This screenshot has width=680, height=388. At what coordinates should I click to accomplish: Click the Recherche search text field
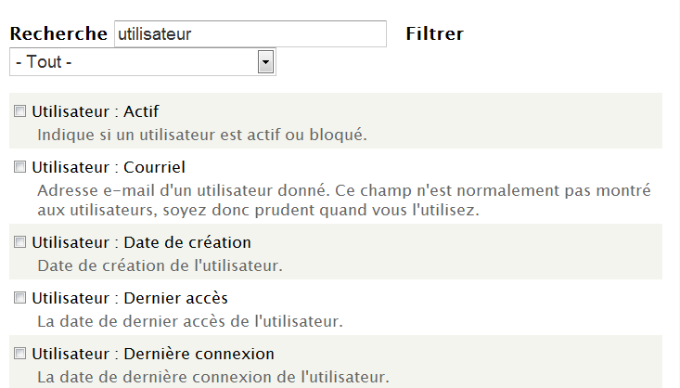[x=249, y=34]
